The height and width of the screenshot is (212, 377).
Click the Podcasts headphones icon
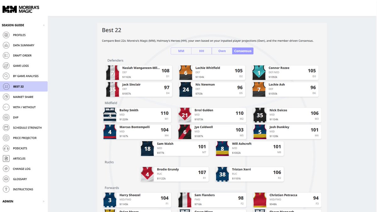6,148
